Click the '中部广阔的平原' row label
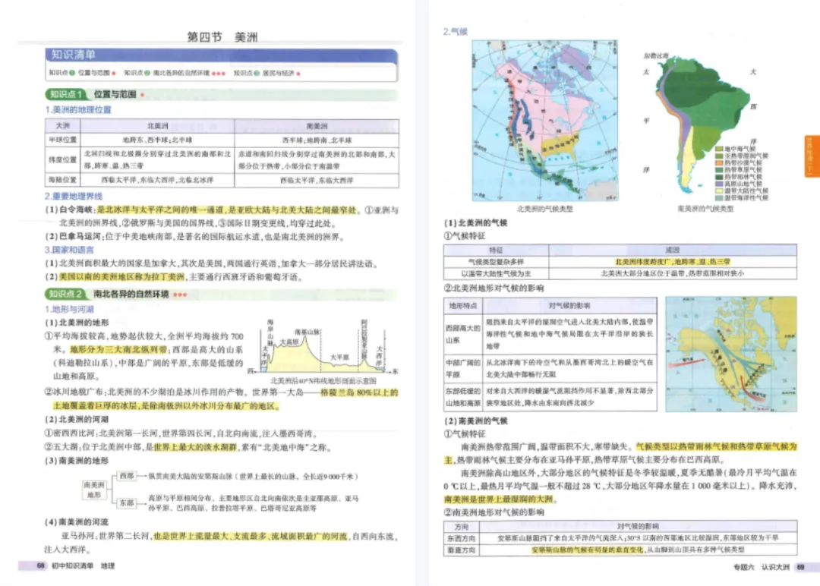 [463, 369]
